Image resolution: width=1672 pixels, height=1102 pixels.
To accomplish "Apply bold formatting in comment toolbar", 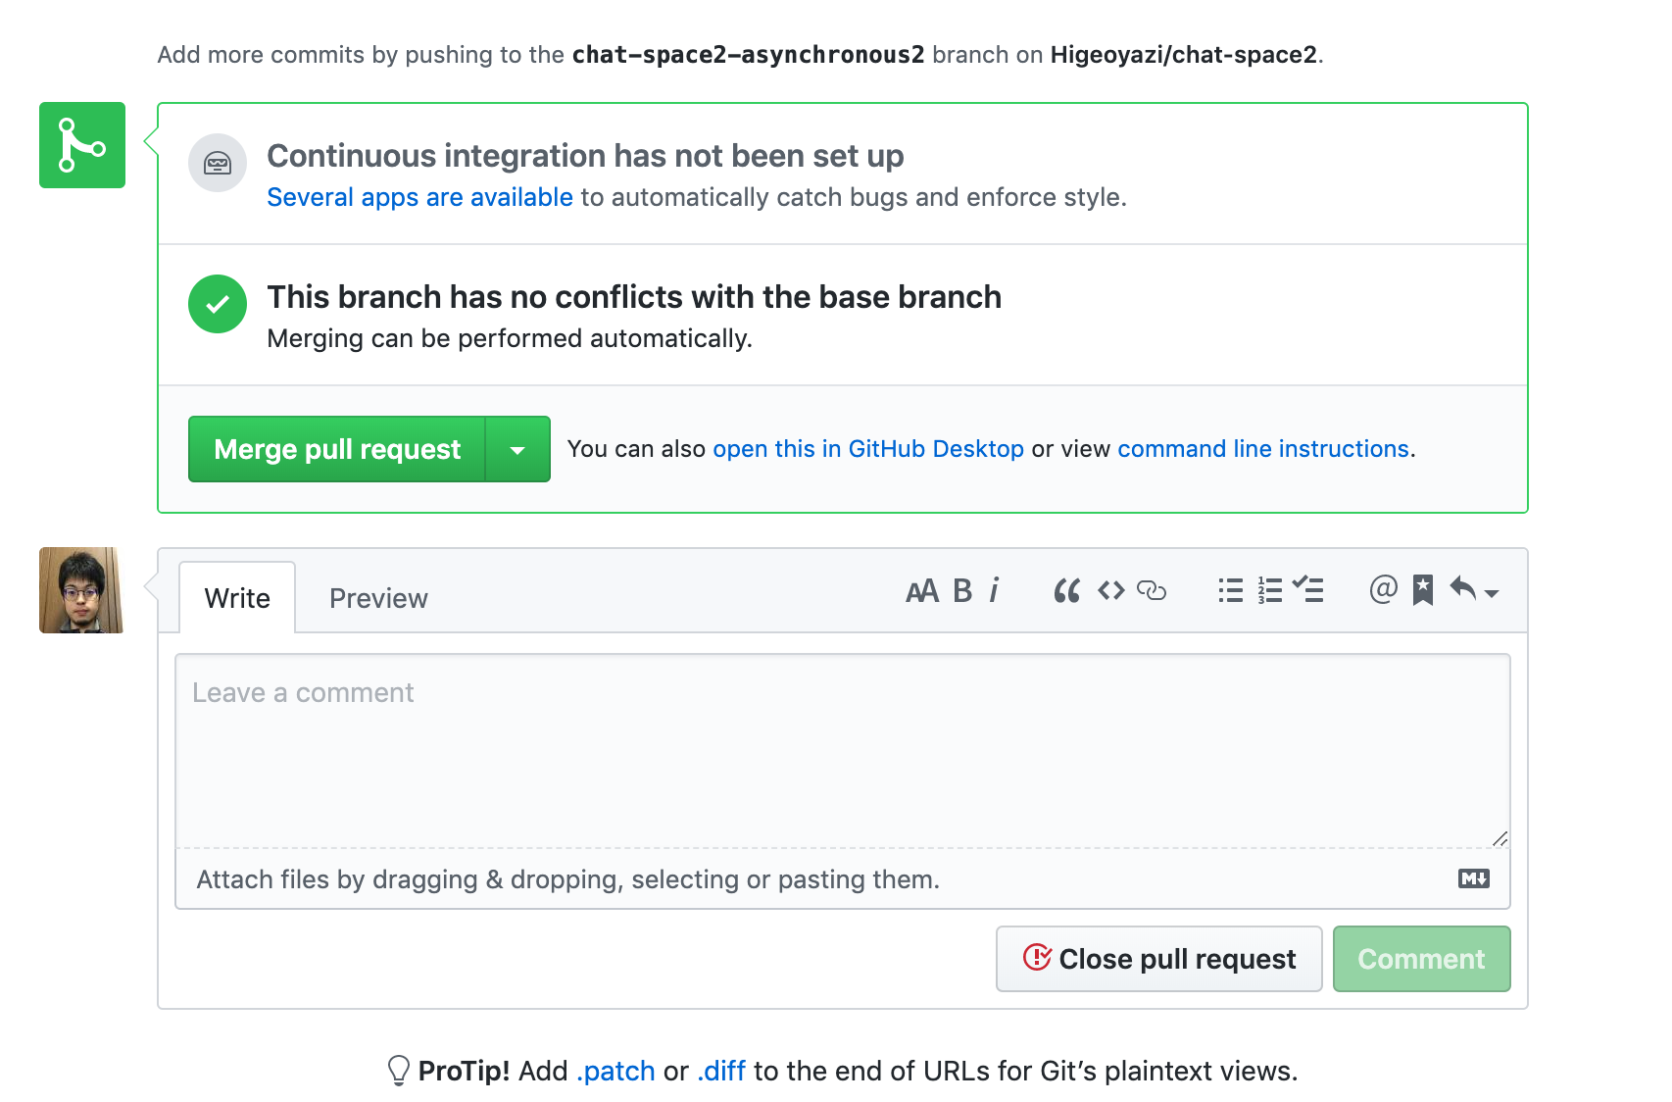I will (x=962, y=591).
